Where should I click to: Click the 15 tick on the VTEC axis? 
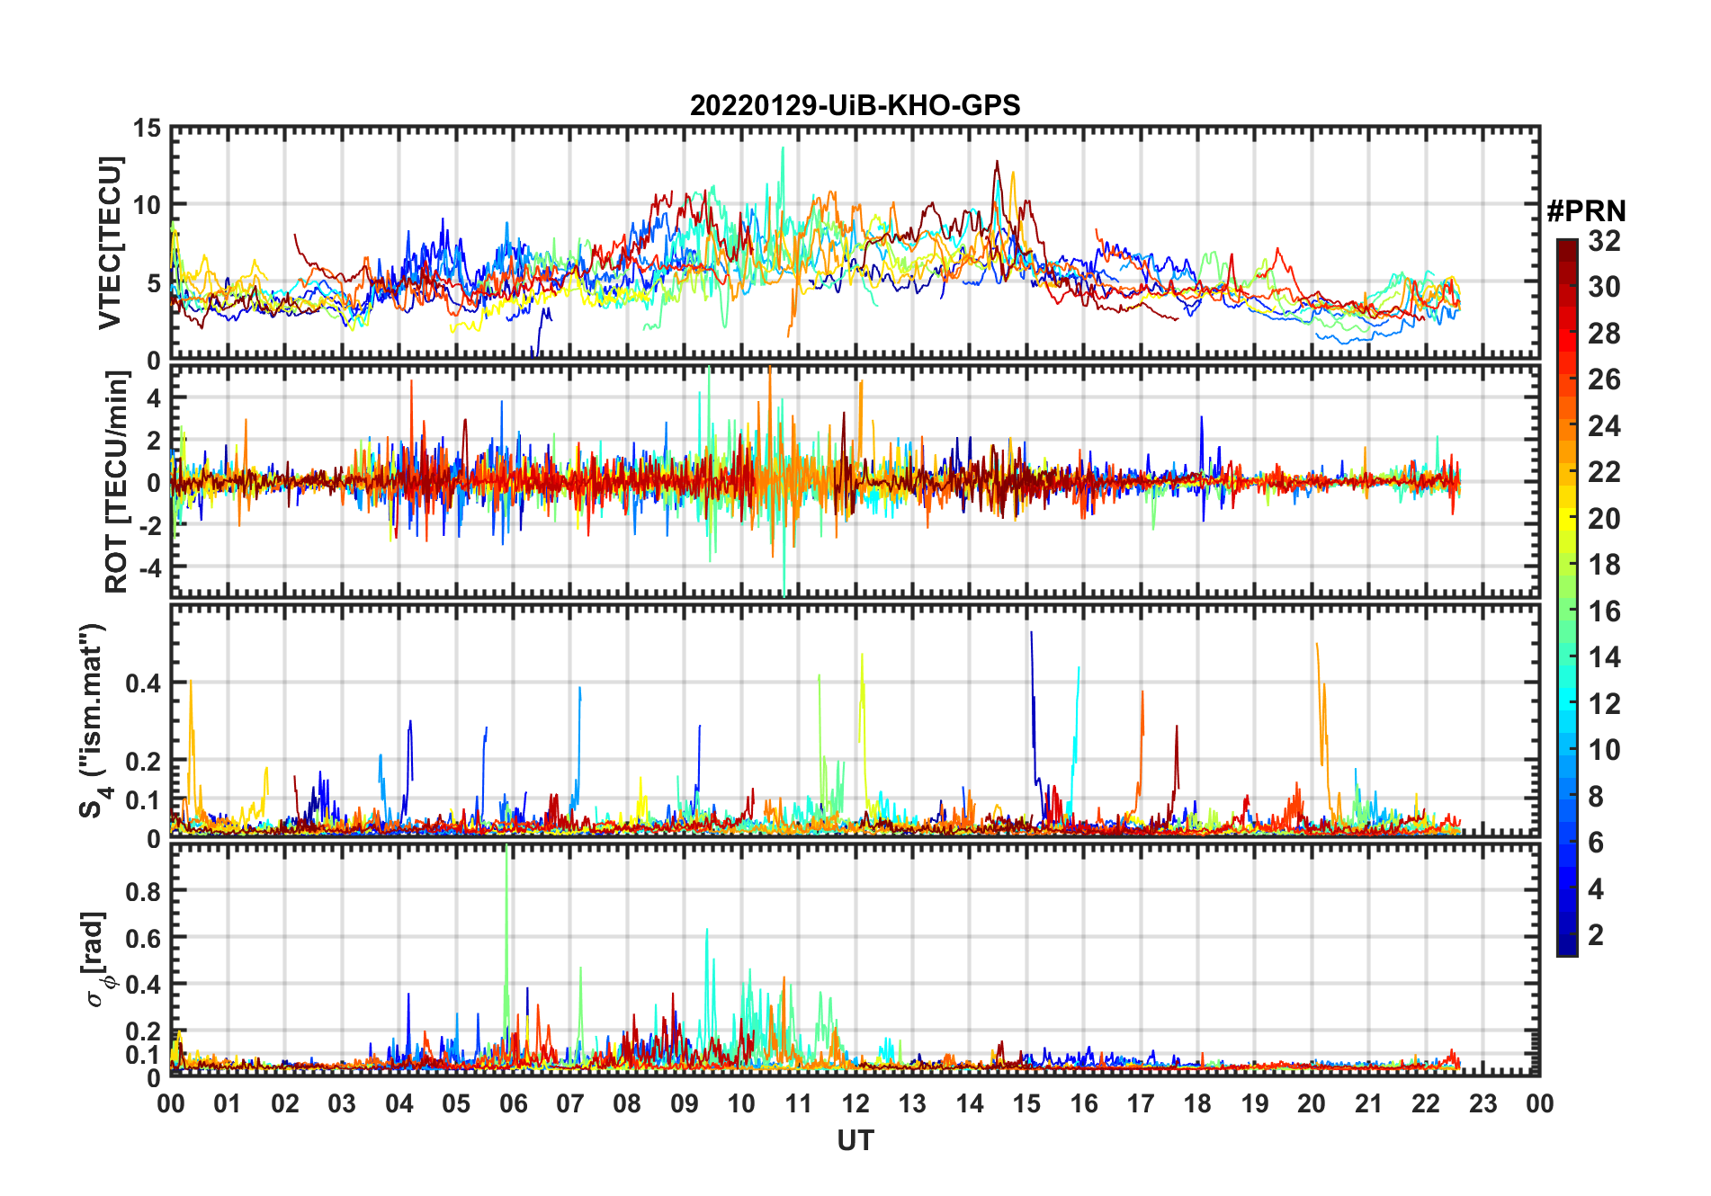[147, 129]
